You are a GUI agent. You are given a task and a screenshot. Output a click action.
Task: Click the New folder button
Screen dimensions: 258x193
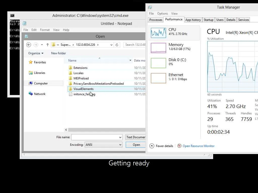click(58, 53)
